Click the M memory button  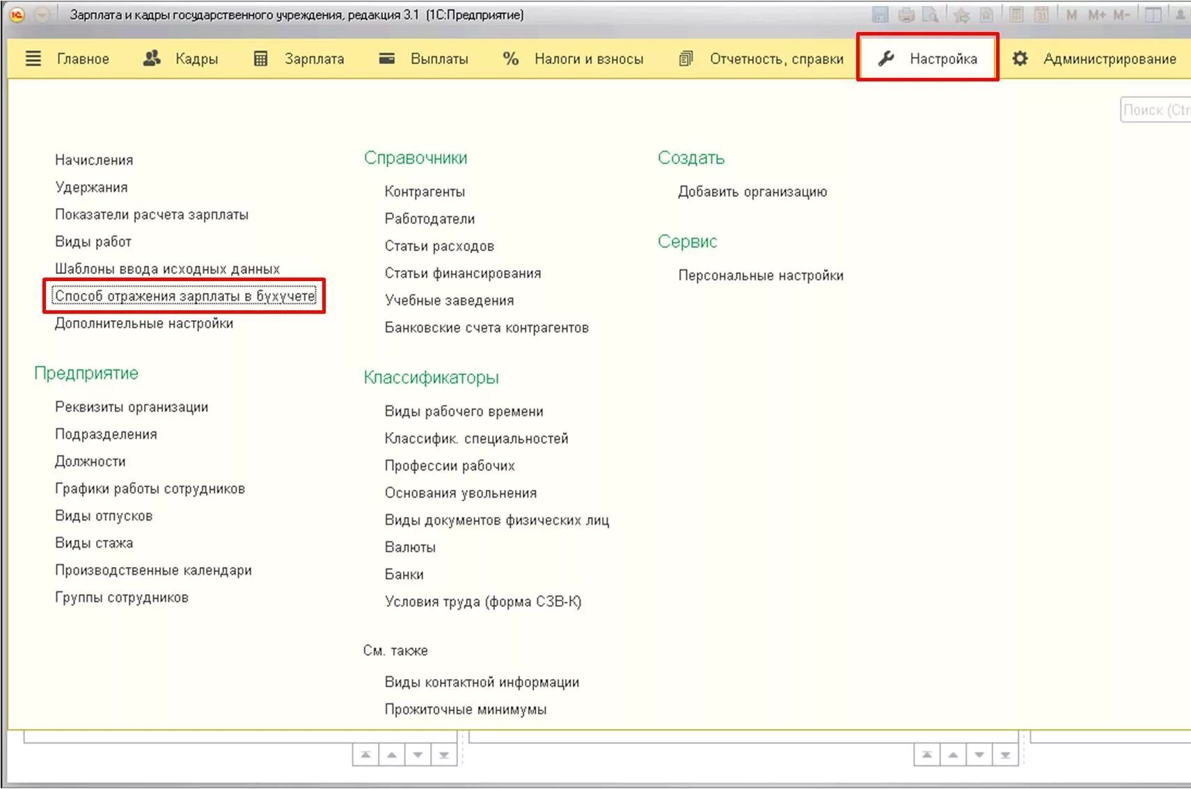click(1071, 15)
